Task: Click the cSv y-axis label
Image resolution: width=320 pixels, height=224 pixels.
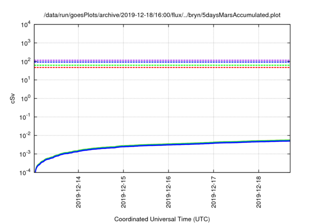Action: tap(12, 98)
